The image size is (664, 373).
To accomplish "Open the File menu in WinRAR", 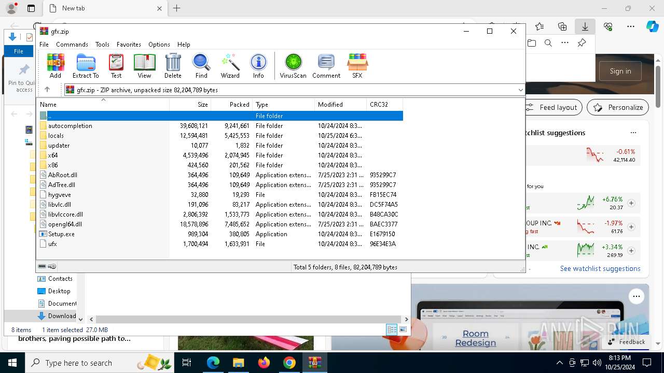I will click(x=44, y=45).
